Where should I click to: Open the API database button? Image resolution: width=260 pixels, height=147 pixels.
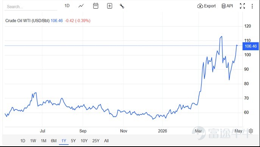227,6
